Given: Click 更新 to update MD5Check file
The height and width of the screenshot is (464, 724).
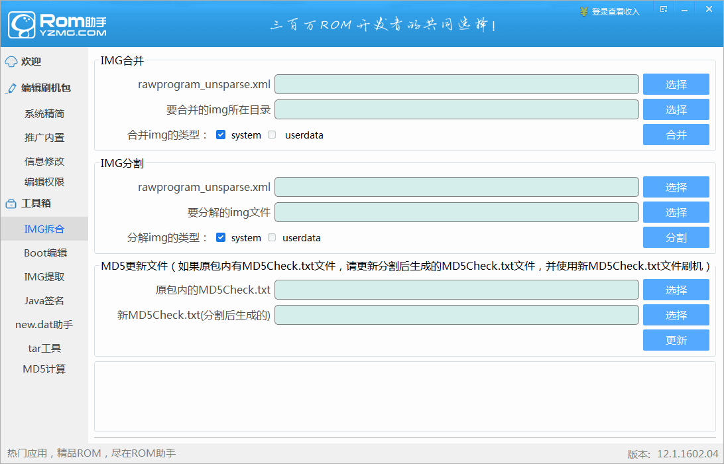Looking at the screenshot, I should (x=676, y=340).
